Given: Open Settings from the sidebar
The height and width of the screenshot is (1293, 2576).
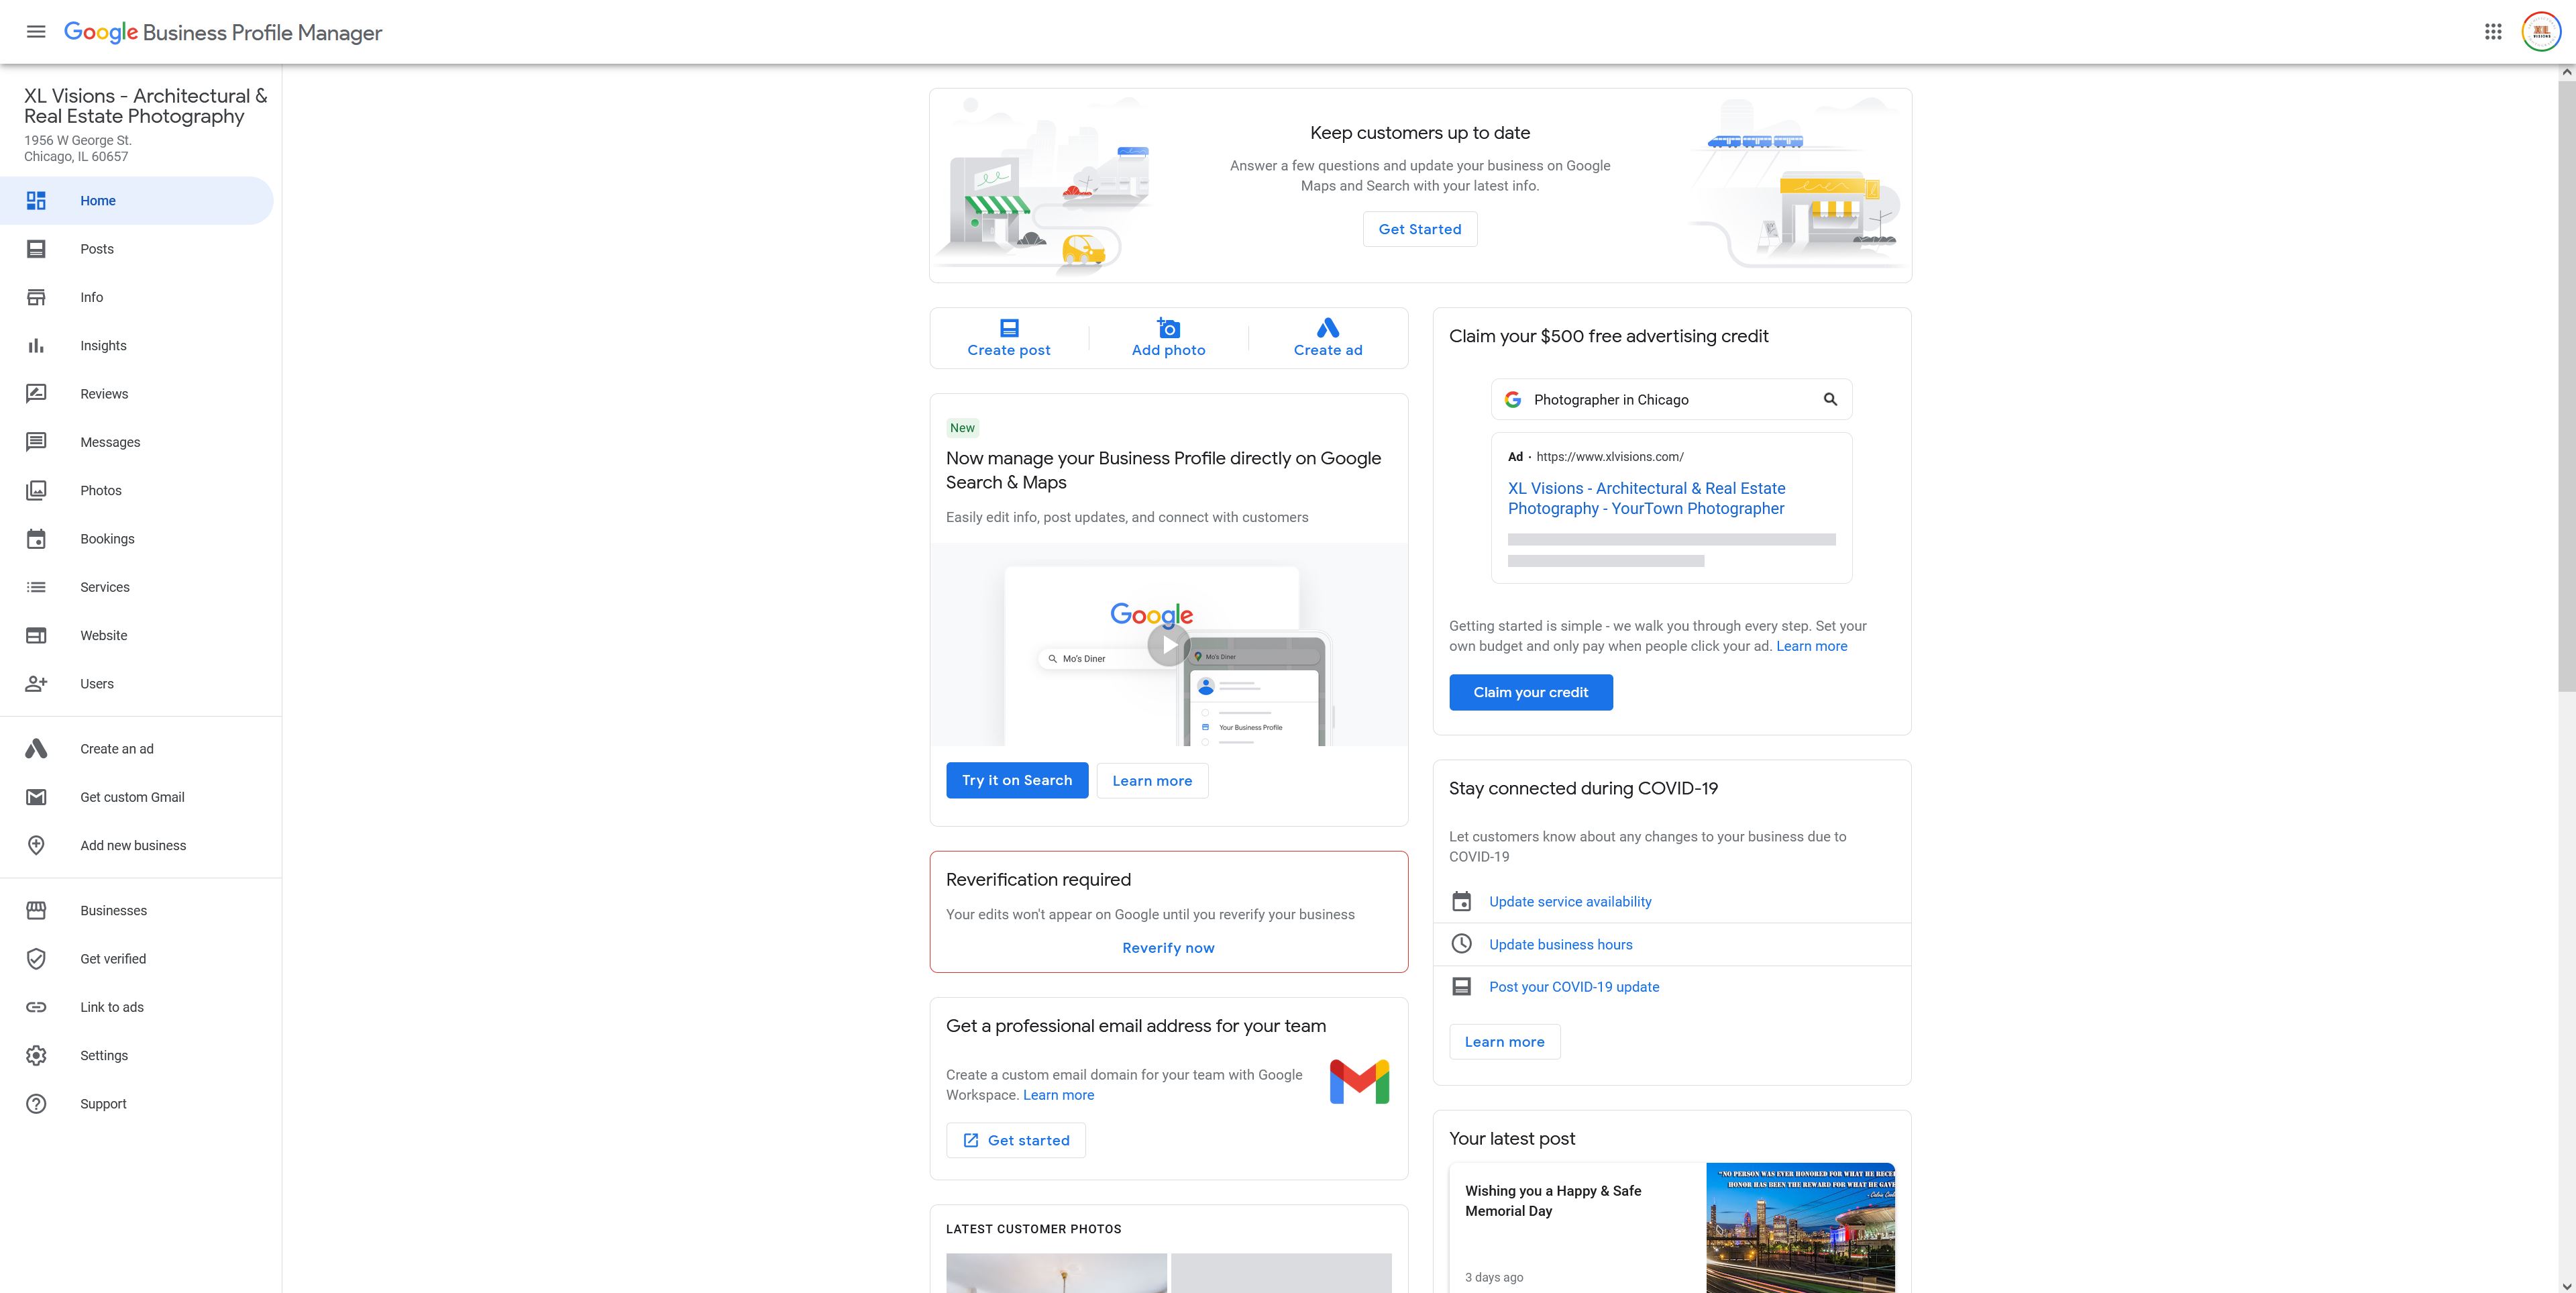Looking at the screenshot, I should coord(104,1056).
